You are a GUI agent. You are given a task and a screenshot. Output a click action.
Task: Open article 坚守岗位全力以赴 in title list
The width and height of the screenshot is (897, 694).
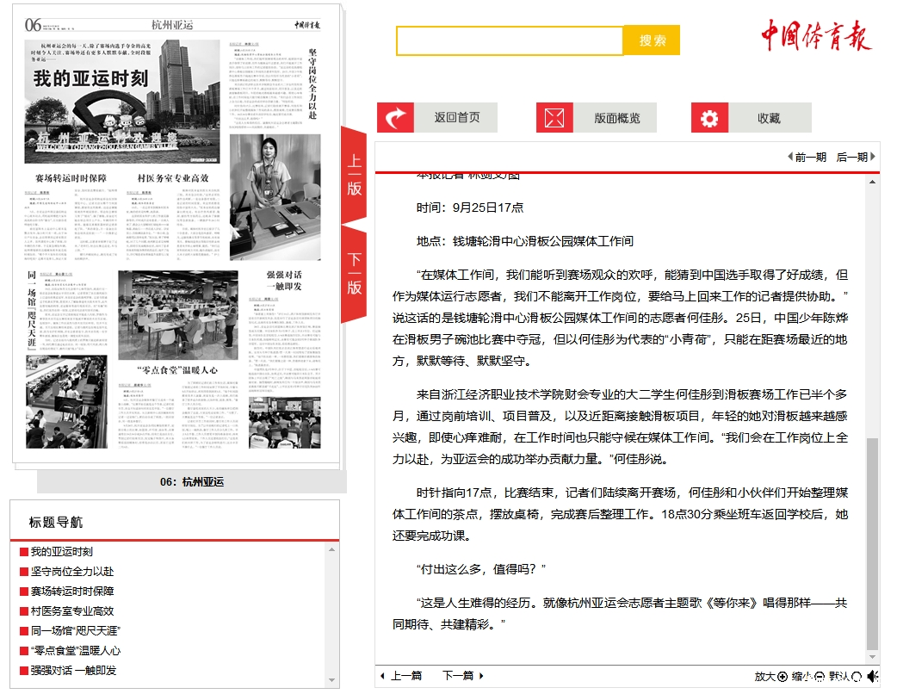pos(72,572)
